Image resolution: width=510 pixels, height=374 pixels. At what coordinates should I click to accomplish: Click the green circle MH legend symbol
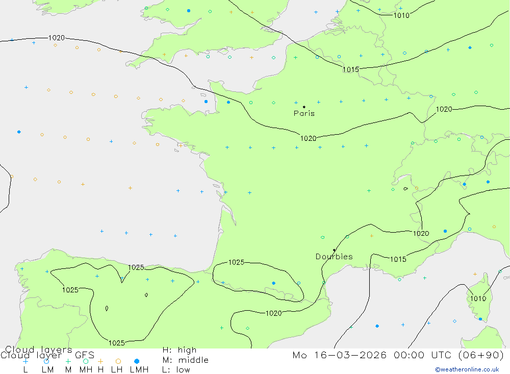click(x=86, y=361)
